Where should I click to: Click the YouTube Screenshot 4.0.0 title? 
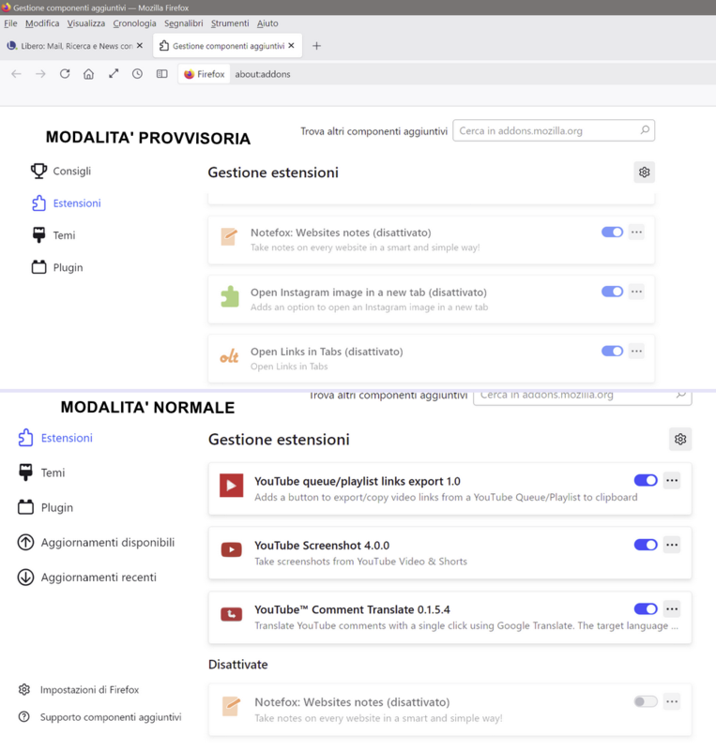[322, 546]
